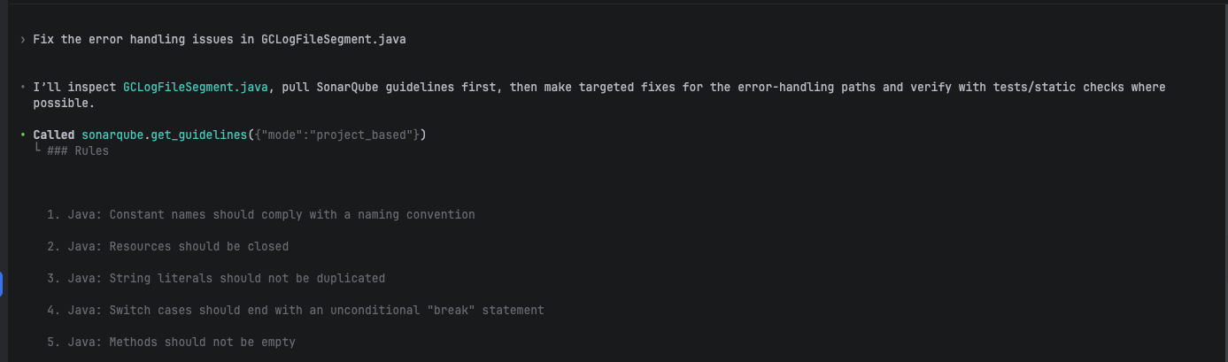Click GCLogFileSegment.java in the user prompt
This screenshot has height=362, width=1228.
pos(333,40)
